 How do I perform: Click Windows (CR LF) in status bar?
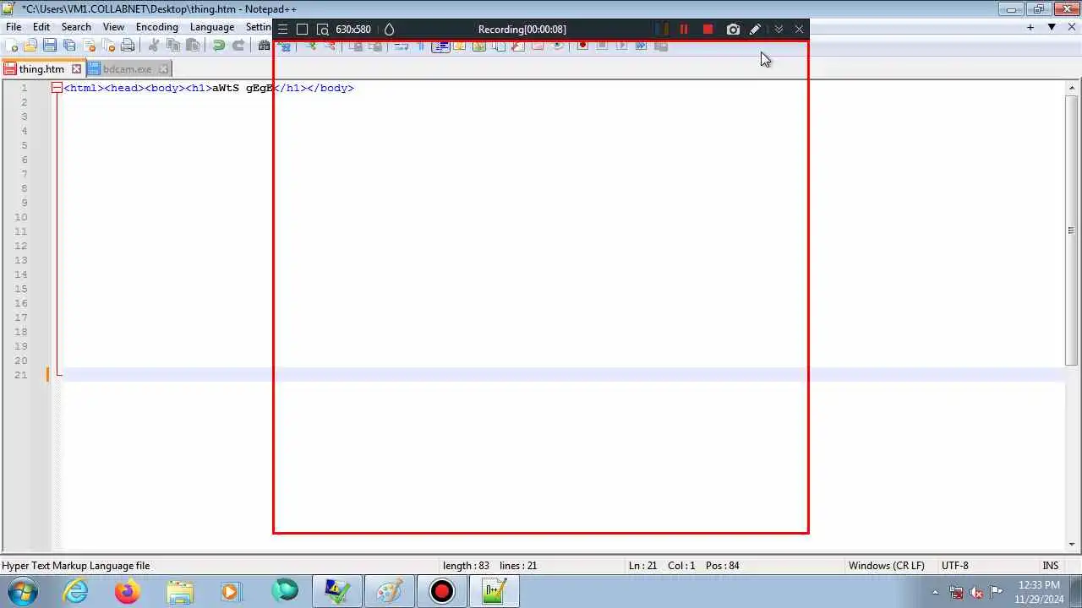pos(886,566)
